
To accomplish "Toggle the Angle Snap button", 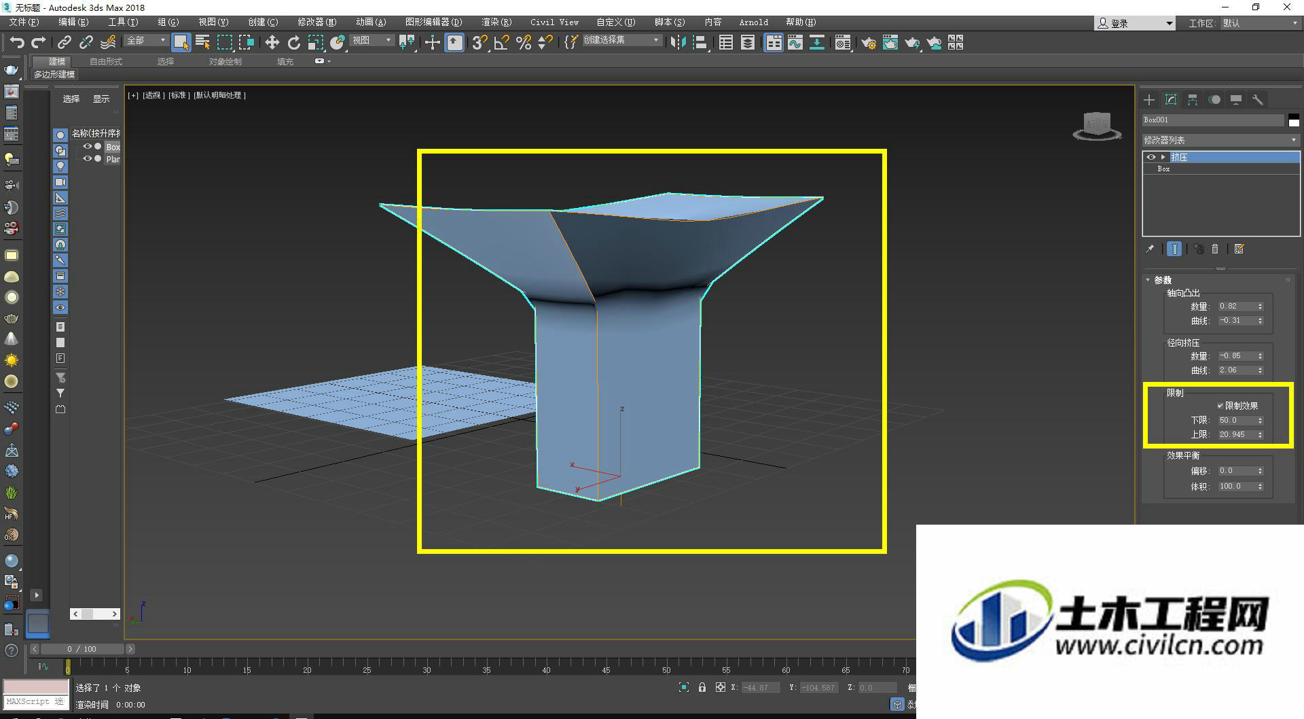I will [x=501, y=42].
